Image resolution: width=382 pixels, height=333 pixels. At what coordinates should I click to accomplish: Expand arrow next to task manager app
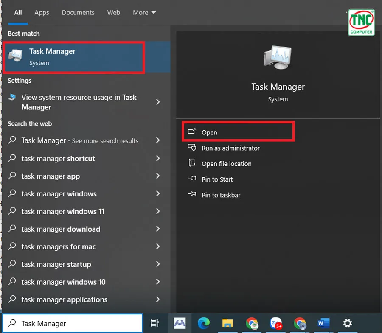tap(158, 176)
